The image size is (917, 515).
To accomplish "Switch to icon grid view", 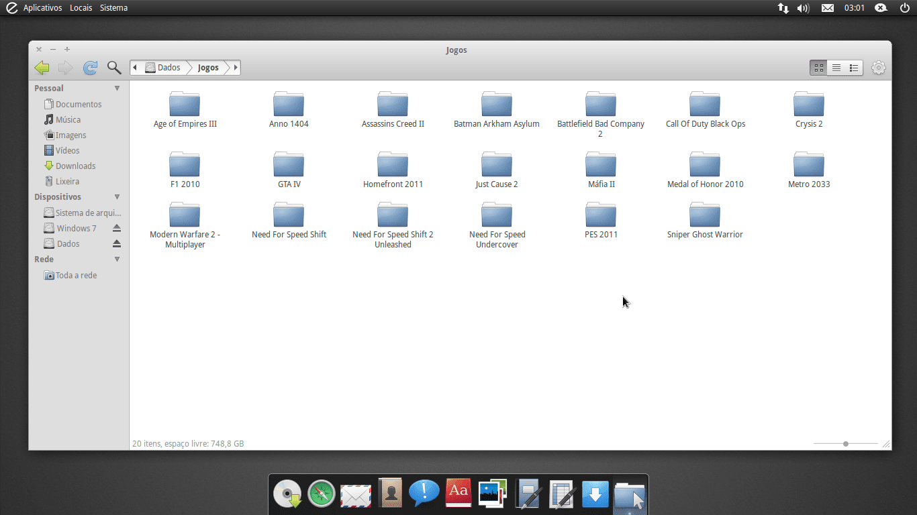I will tap(818, 68).
